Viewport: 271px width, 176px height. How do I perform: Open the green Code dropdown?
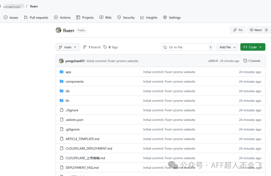(253, 47)
